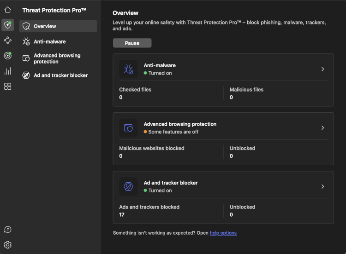Open statistics bar chart icon
Image resolution: width=346 pixels, height=254 pixels.
tap(8, 71)
